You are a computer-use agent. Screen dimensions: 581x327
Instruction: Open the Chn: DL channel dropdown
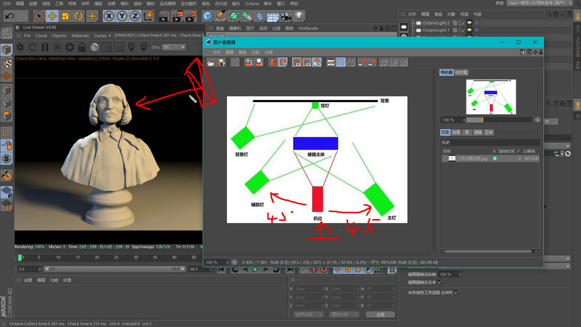[174, 47]
